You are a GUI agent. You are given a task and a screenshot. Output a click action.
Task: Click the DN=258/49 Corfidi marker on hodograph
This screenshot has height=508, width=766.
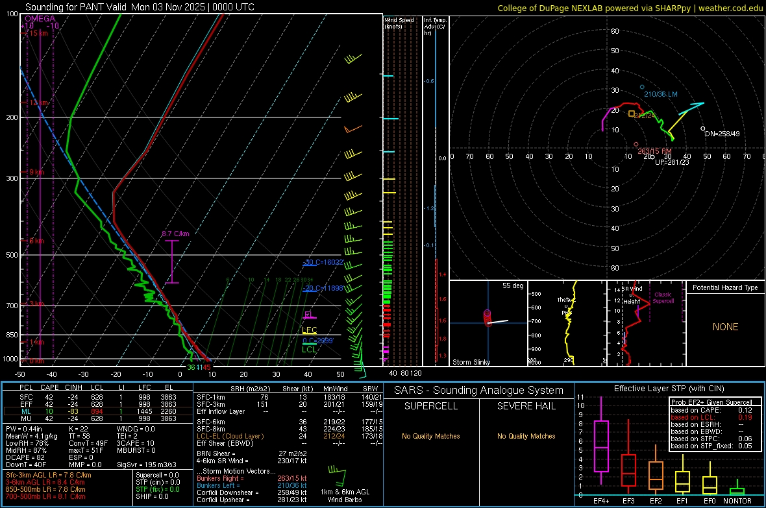pos(702,128)
